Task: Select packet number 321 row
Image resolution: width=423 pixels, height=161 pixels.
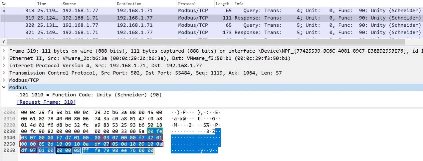Action: 211,32
